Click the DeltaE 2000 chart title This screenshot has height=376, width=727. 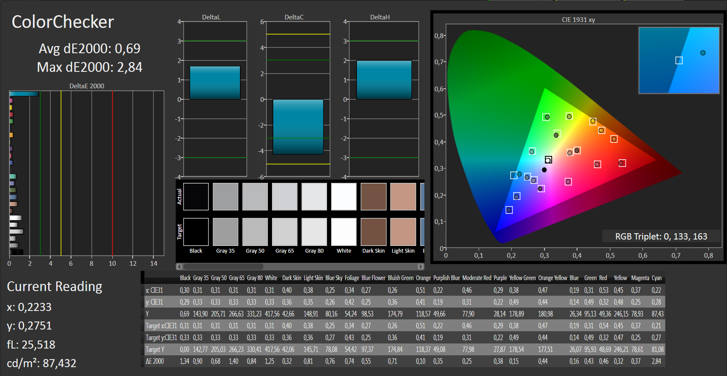[87, 86]
